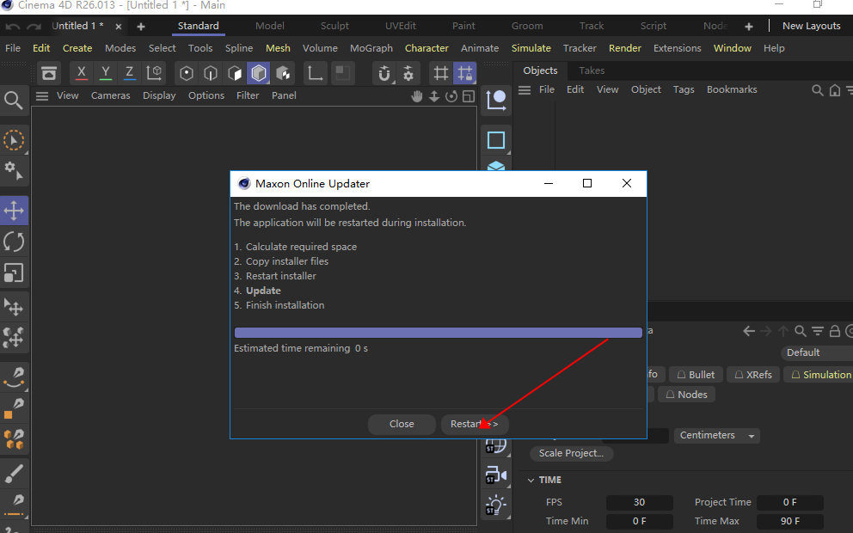Edit the Time Max field

790,521
